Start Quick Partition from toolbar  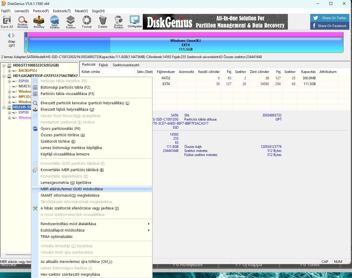[55, 22]
